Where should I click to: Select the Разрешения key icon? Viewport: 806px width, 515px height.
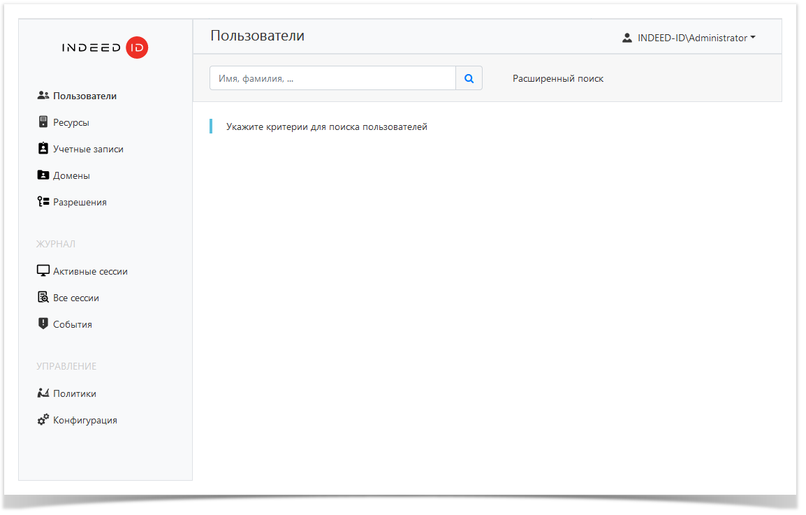tap(43, 201)
